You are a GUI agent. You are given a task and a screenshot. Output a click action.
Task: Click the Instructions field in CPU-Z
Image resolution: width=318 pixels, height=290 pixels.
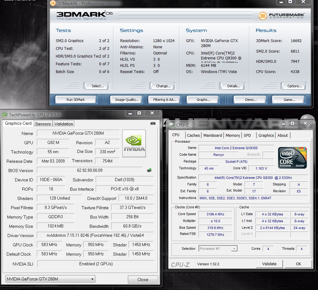click(253, 198)
